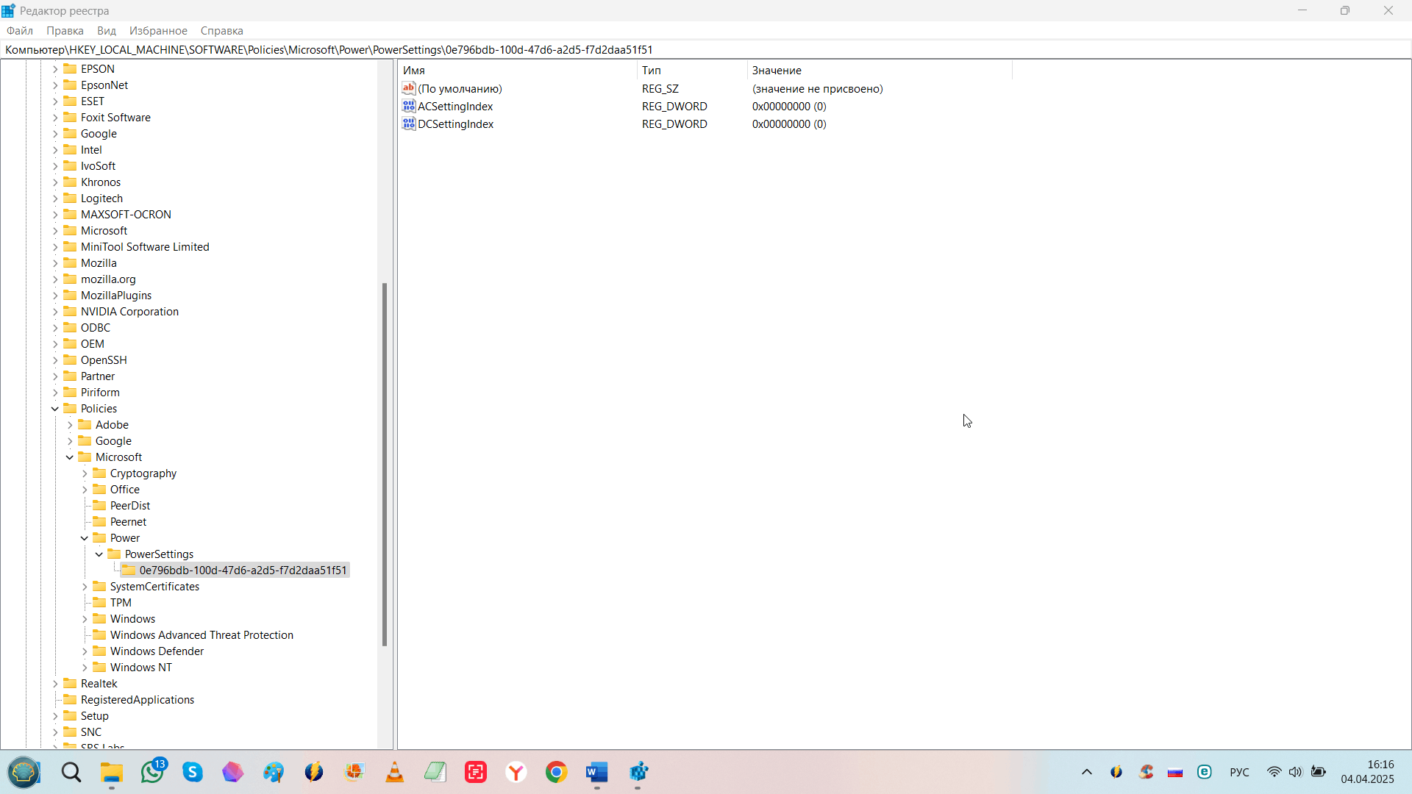
Task: Open the Вид menu
Action: click(107, 31)
